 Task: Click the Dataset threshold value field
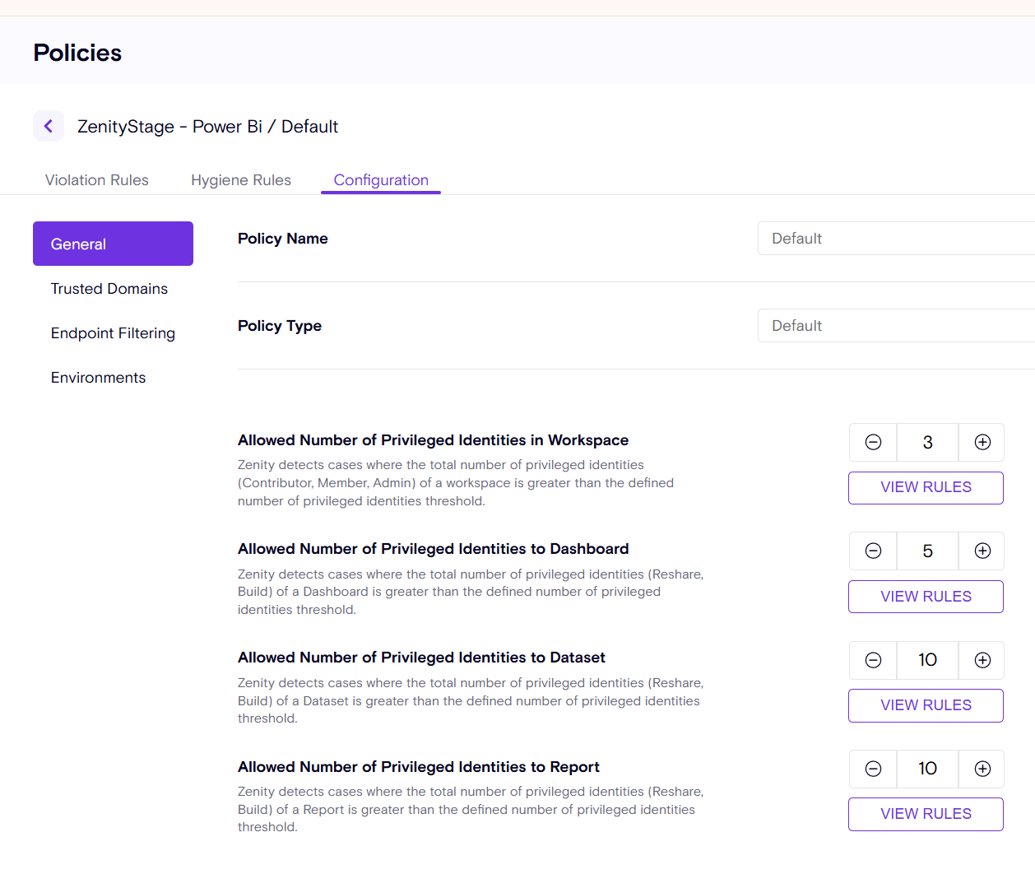coord(927,660)
